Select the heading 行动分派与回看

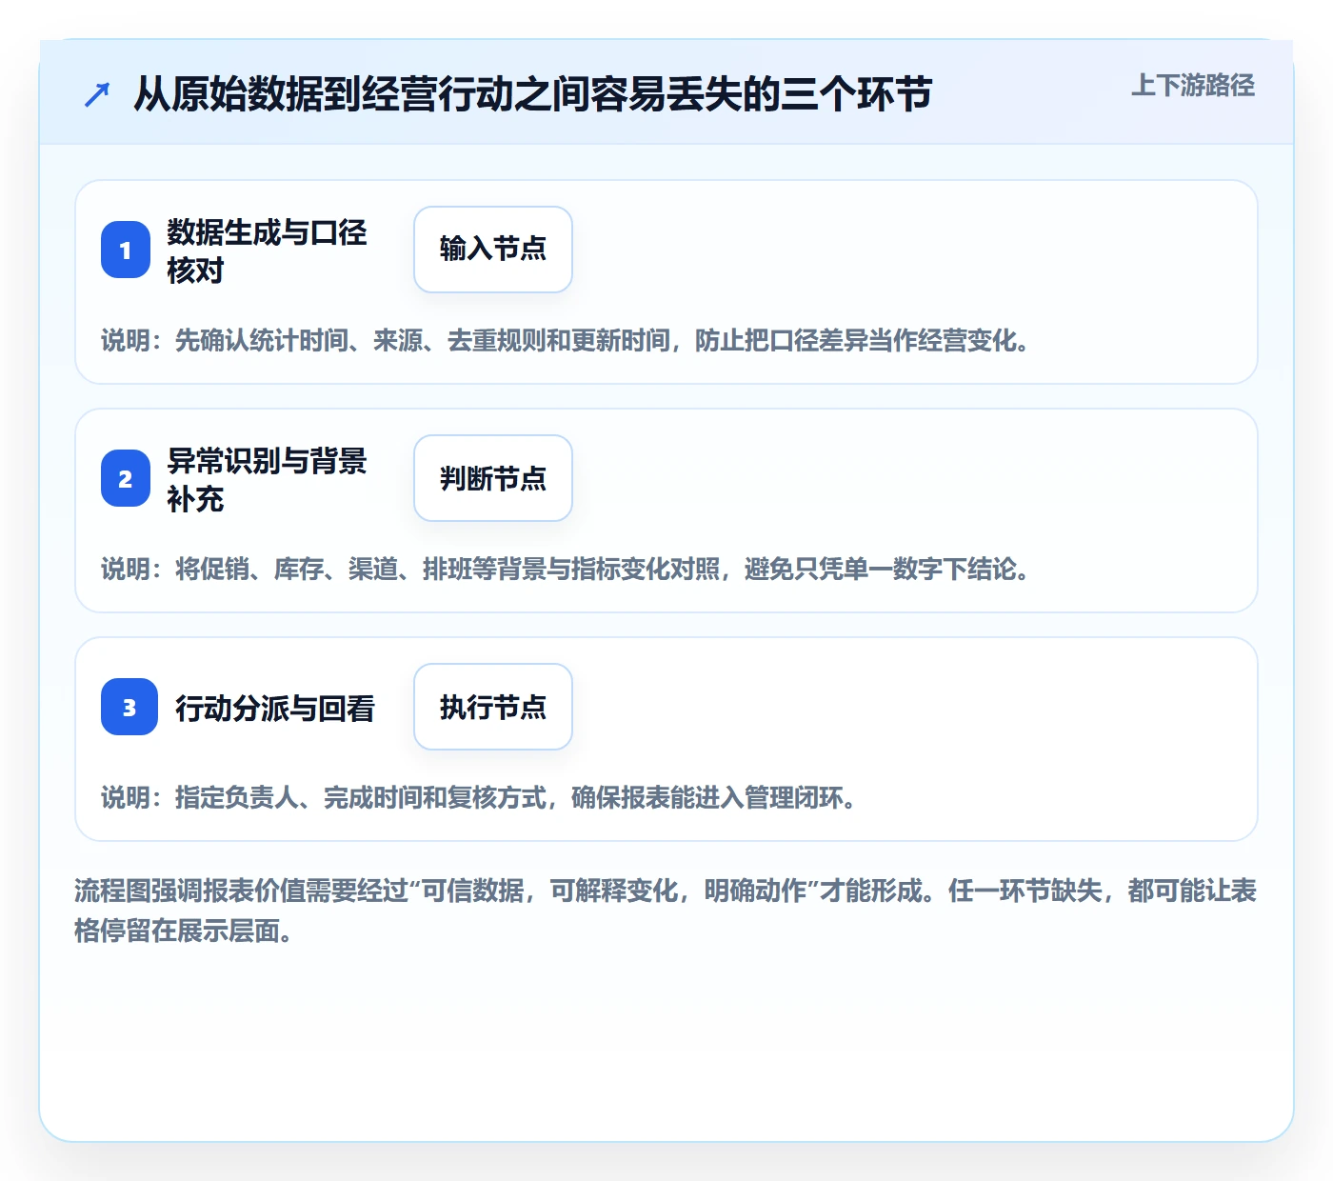click(x=274, y=708)
